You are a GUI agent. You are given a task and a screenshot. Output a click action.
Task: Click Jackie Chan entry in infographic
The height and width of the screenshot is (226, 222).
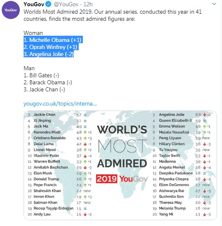[44, 115]
